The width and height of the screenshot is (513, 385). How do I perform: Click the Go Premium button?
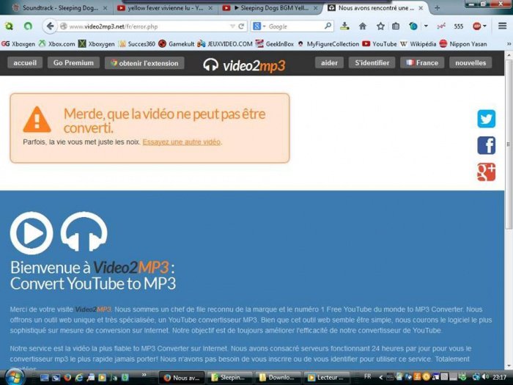[x=73, y=63]
